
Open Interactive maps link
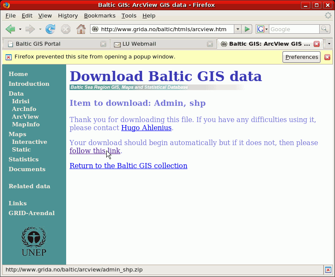tap(29, 142)
